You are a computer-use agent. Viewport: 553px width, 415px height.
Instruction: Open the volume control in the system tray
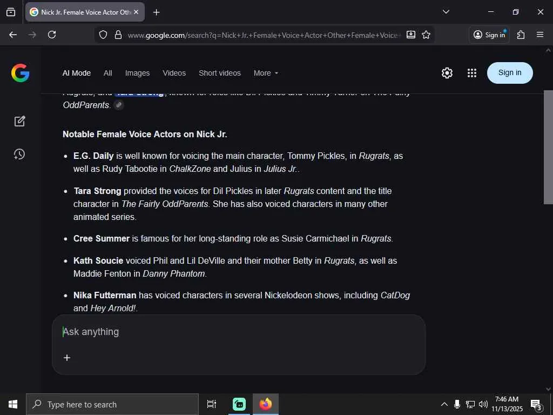coord(483,404)
